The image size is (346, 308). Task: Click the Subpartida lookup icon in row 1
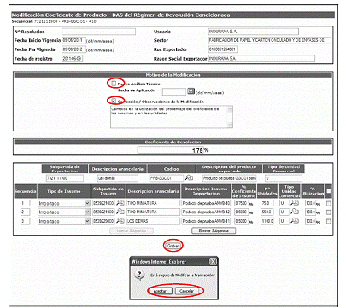(120, 203)
